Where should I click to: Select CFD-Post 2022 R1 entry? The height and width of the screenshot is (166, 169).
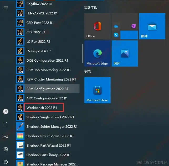(40, 23)
